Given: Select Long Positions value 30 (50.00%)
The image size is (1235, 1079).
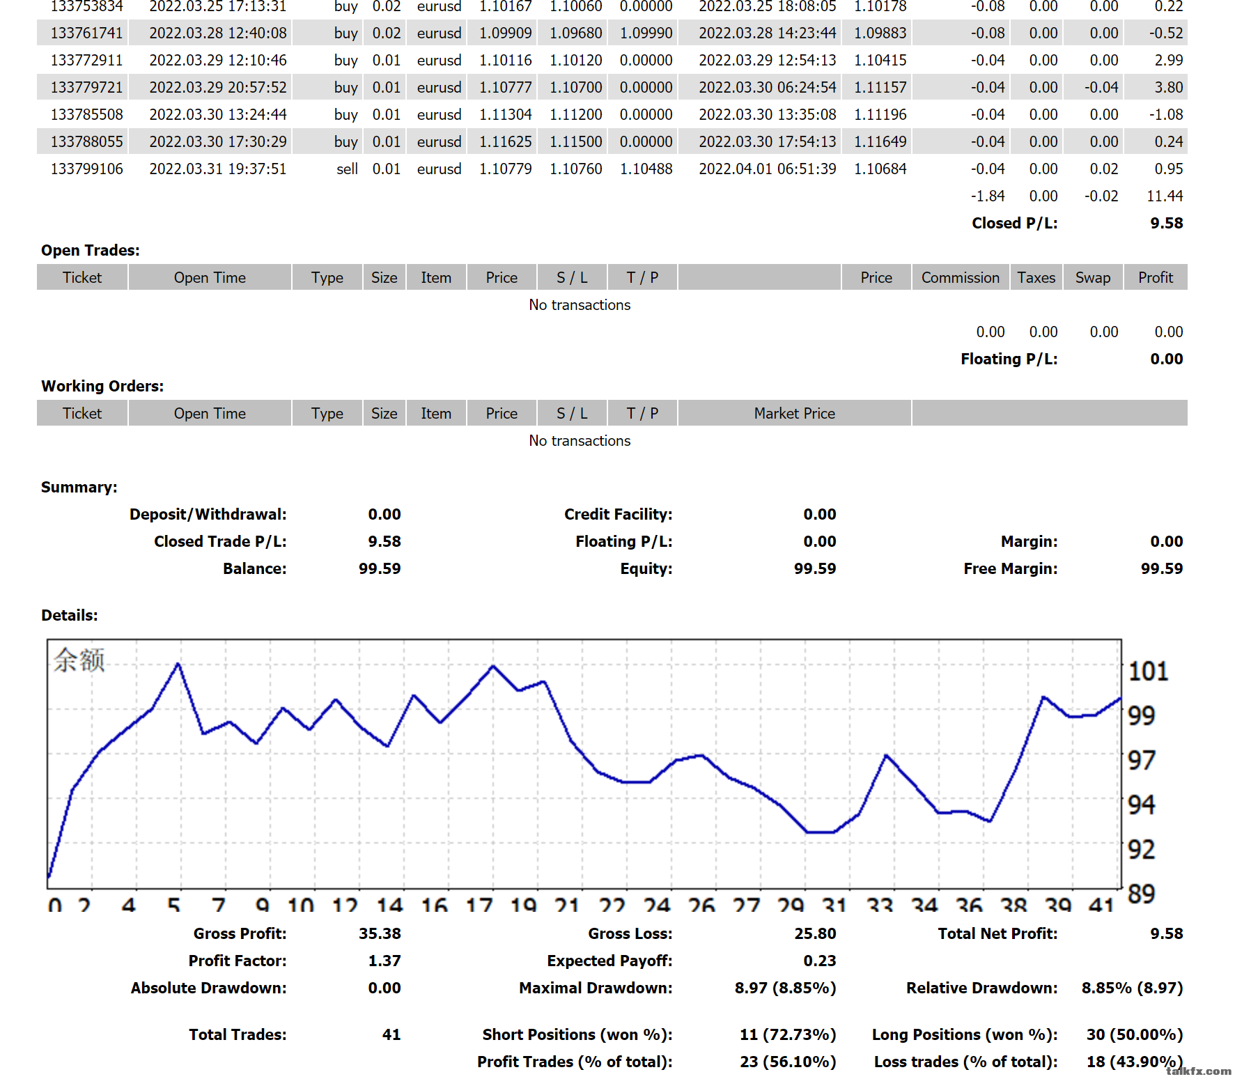Looking at the screenshot, I should tap(1135, 1034).
